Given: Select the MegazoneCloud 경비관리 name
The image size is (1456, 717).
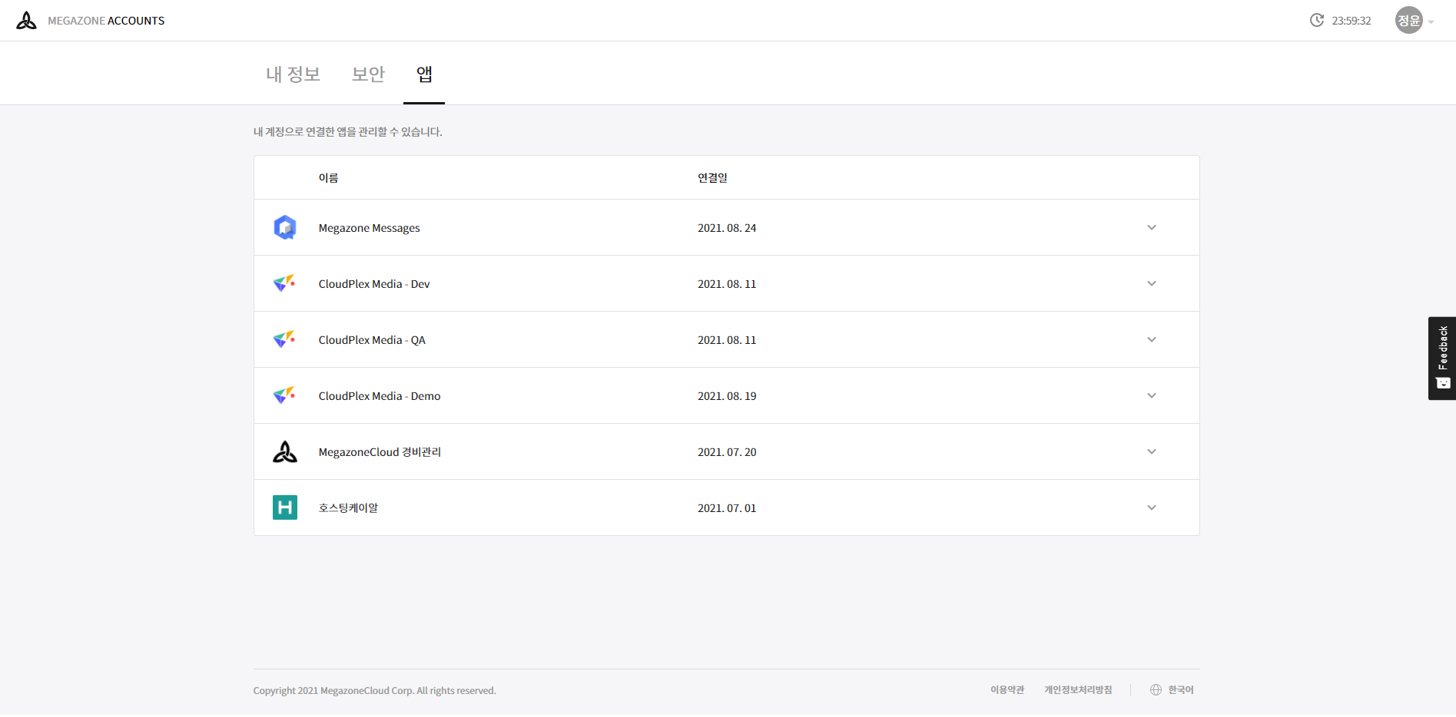Looking at the screenshot, I should [x=380, y=452].
